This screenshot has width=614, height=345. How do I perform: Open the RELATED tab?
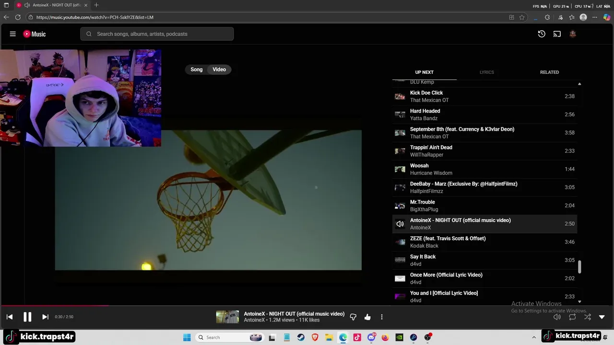550,72
